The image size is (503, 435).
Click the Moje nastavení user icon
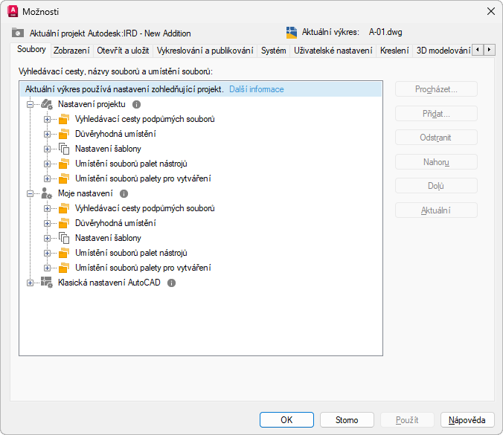click(x=47, y=193)
